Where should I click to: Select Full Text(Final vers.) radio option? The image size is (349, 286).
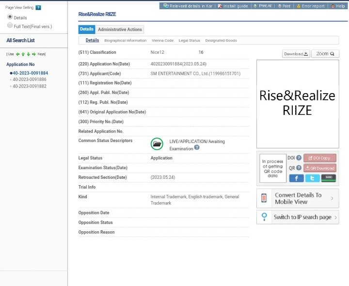coord(10,25)
